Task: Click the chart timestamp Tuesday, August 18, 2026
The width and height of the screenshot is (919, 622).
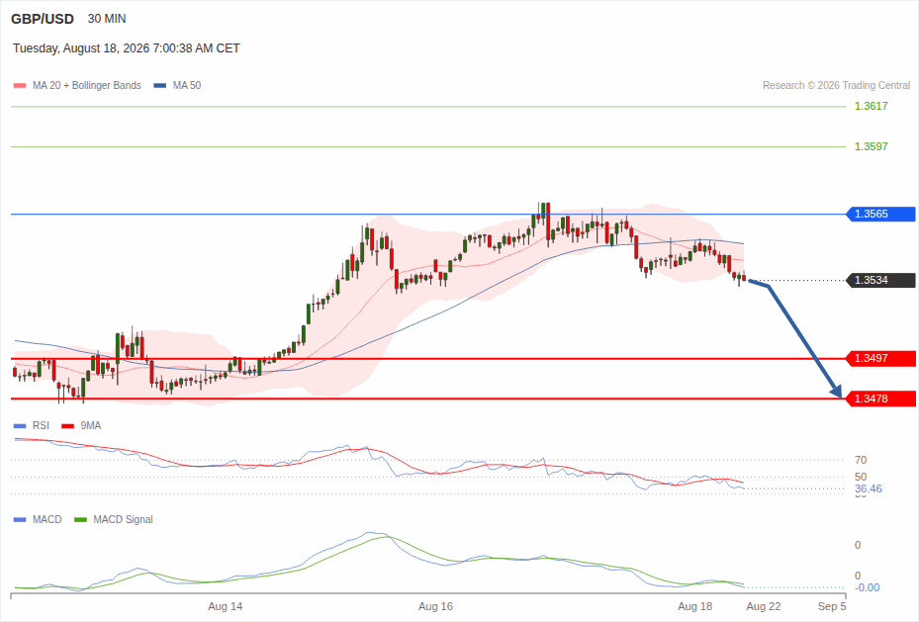Action: tap(127, 48)
